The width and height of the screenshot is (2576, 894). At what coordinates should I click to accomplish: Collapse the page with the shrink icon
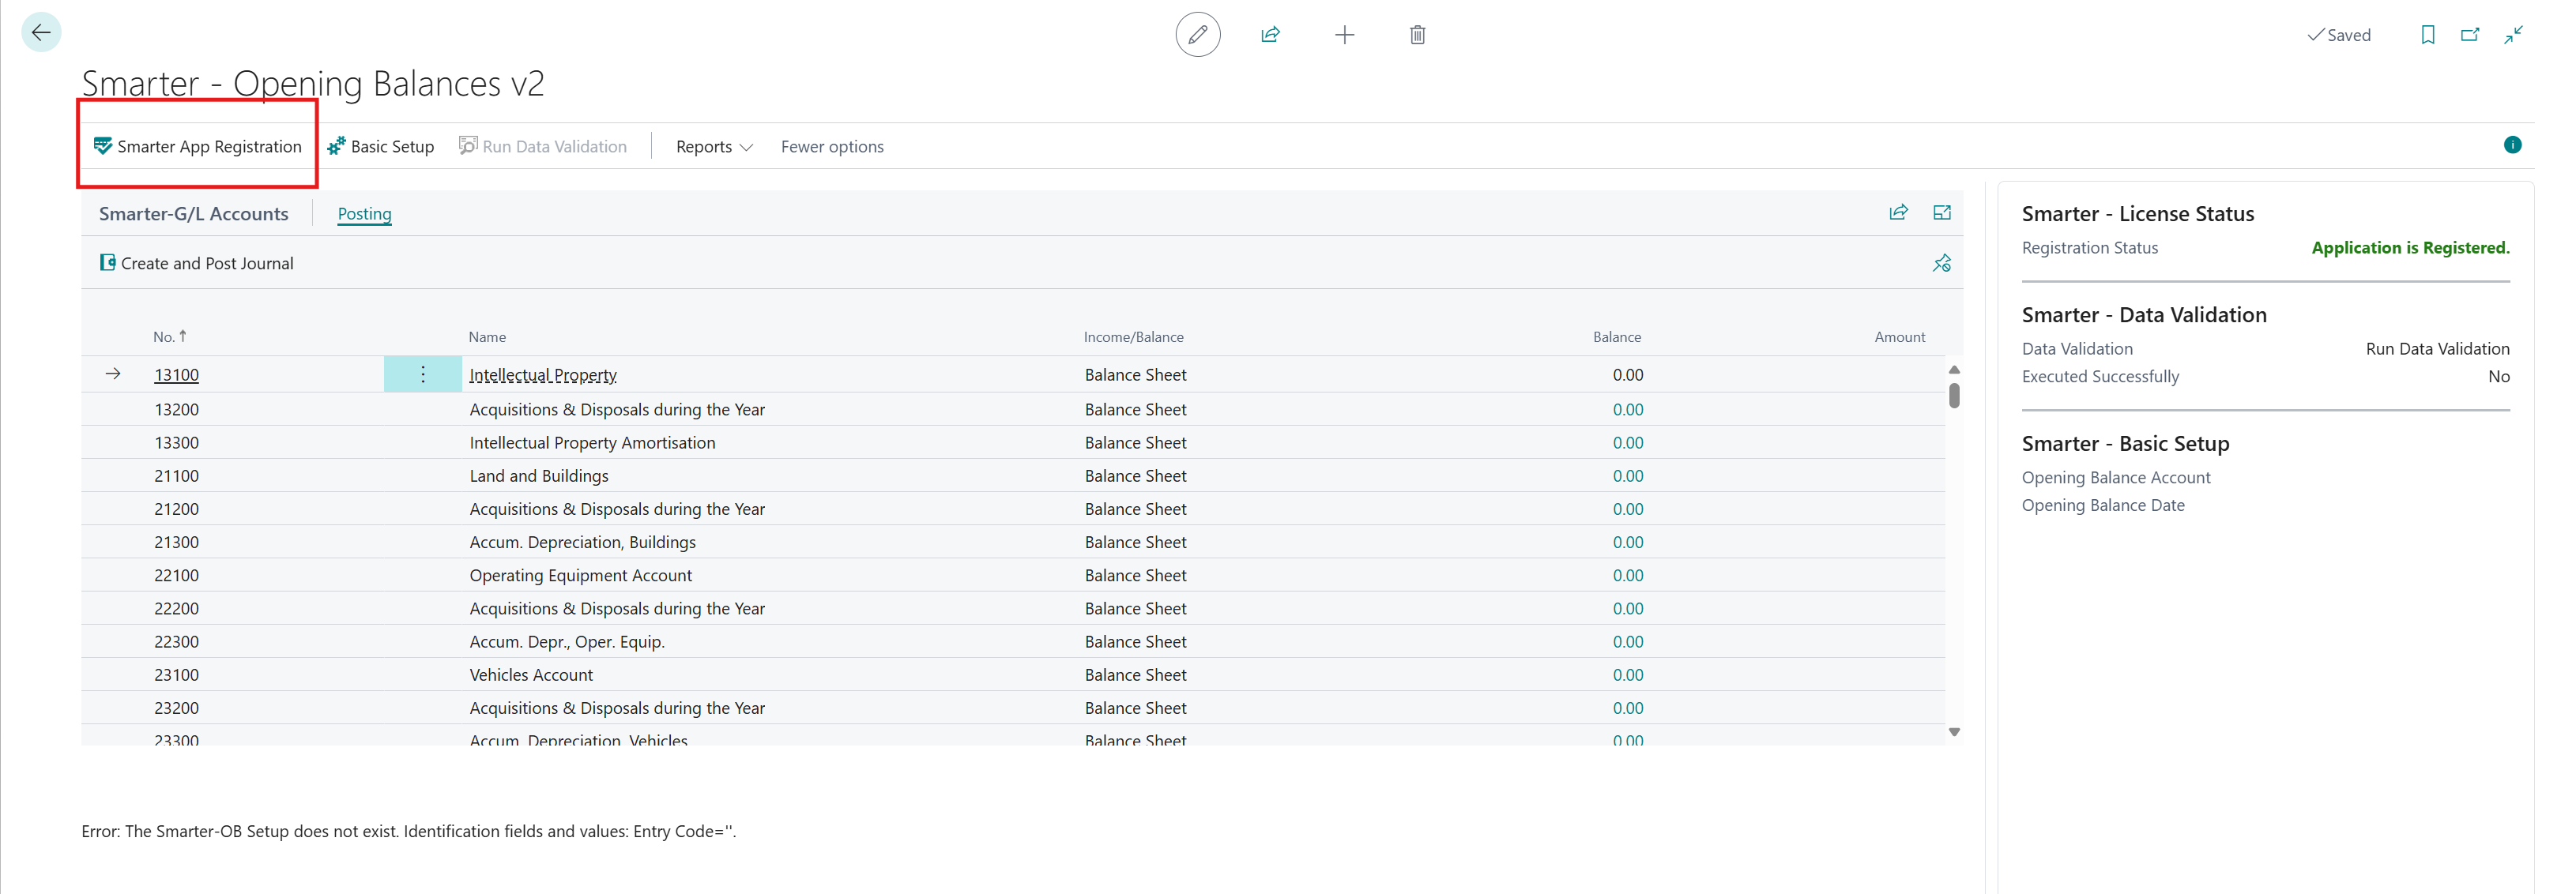(x=2513, y=35)
